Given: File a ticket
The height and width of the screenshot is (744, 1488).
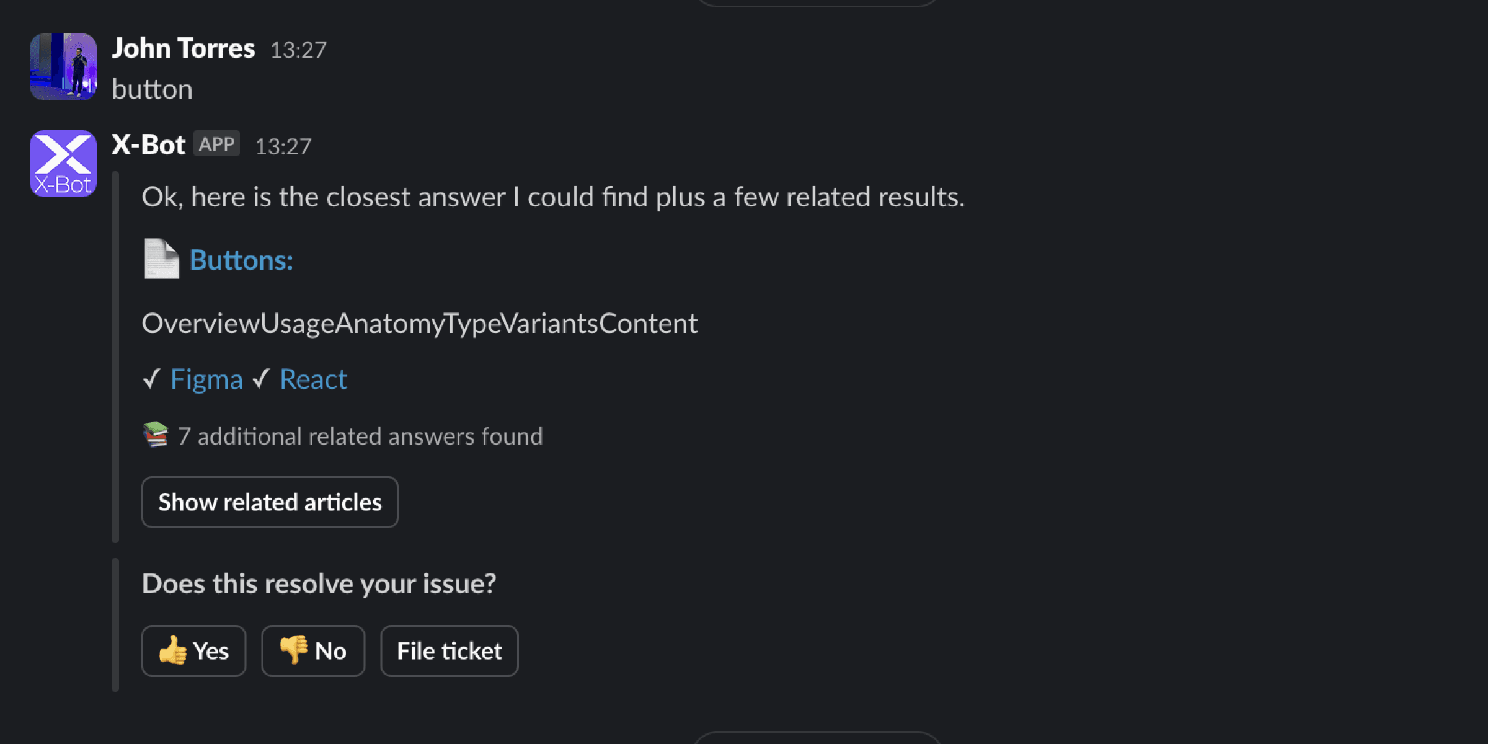Looking at the screenshot, I should 449,651.
